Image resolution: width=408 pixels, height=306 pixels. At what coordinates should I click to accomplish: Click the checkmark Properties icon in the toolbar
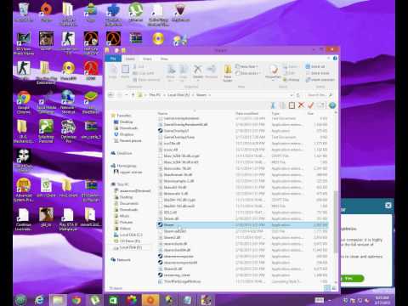[310, 105]
